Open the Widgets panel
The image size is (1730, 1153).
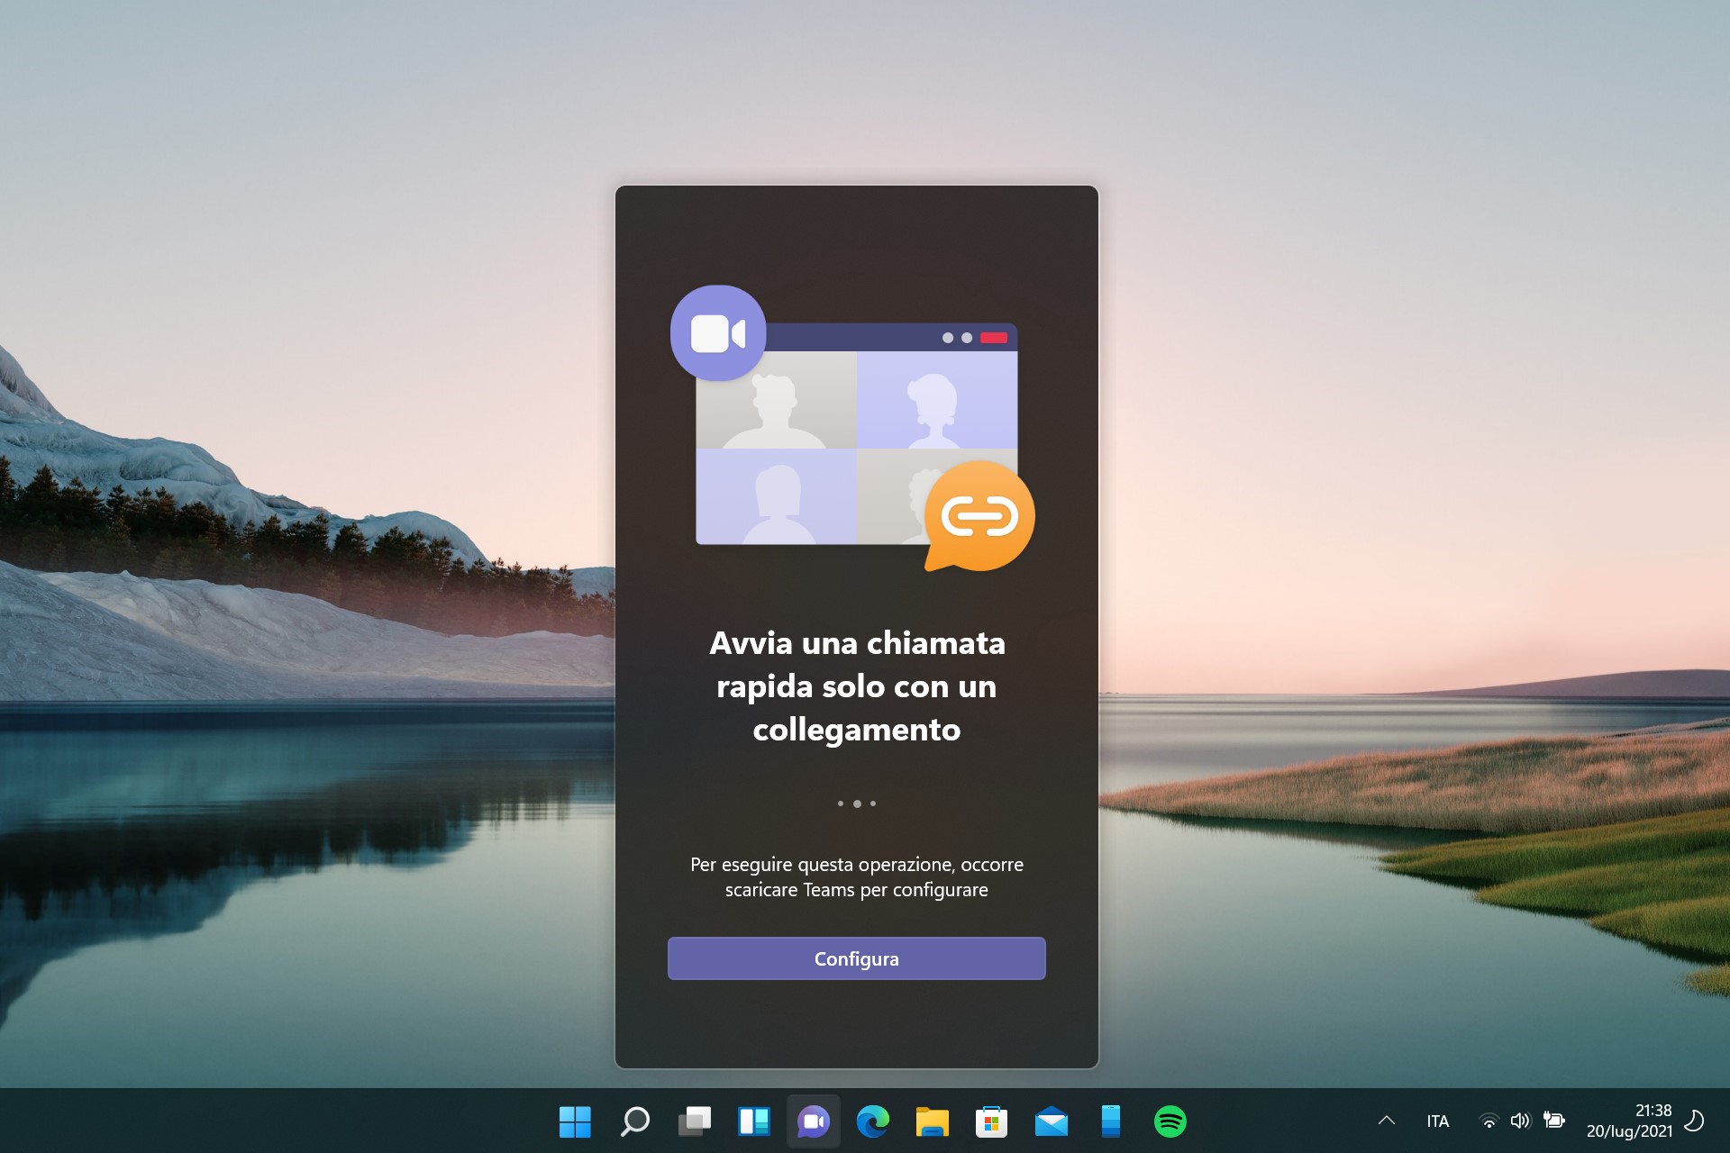(754, 1121)
